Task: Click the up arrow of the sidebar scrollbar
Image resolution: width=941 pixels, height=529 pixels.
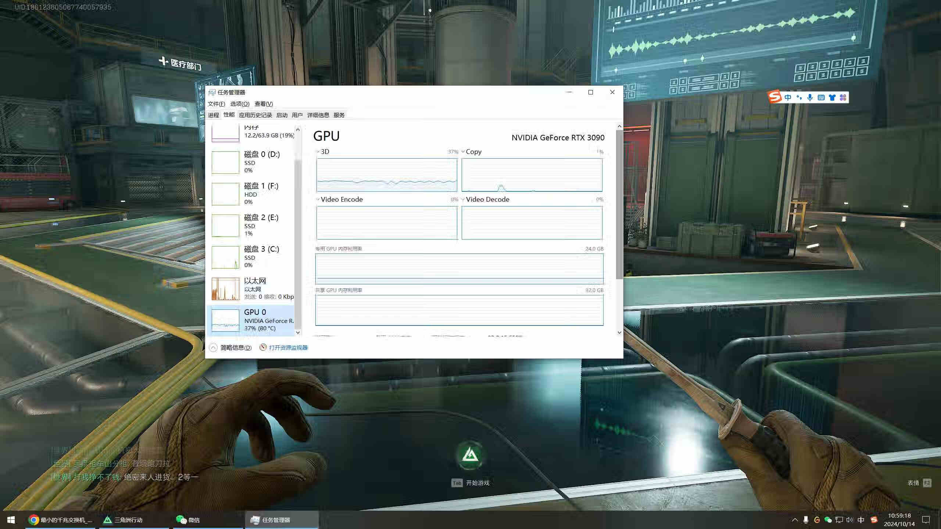Action: [x=298, y=129]
